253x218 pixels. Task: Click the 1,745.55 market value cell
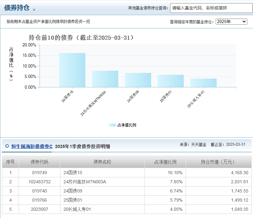point(219,191)
